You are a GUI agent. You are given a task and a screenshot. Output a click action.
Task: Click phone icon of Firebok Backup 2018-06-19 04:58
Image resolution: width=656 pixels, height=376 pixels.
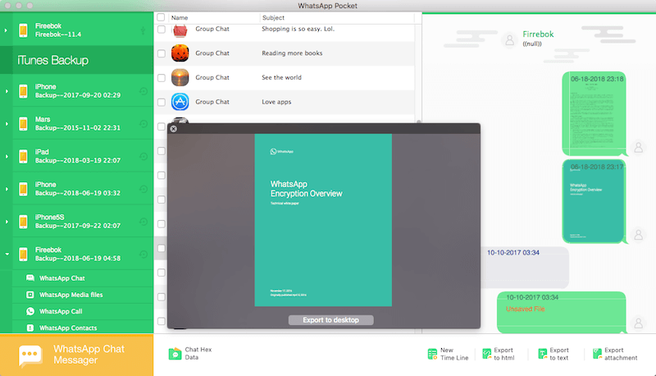[x=24, y=254]
